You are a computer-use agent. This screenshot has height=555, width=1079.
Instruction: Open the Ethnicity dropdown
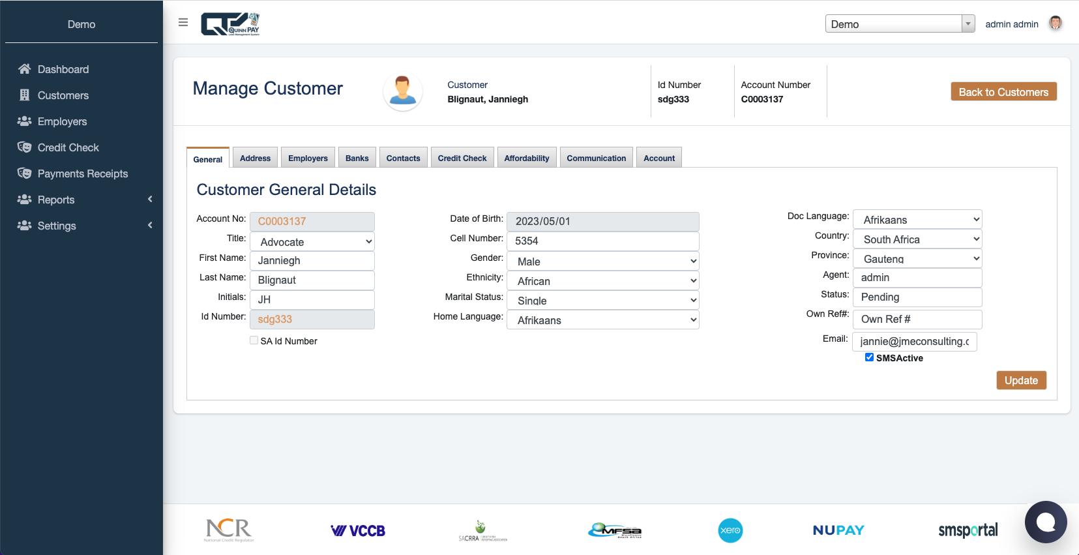click(603, 280)
